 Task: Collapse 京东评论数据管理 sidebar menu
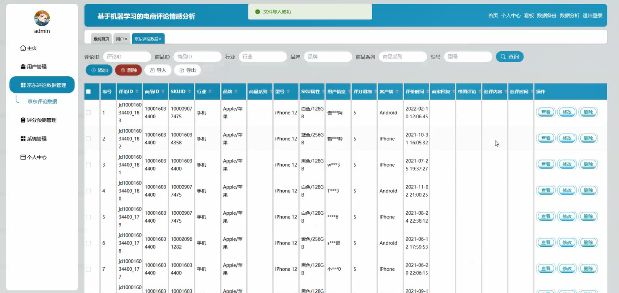(x=42, y=85)
